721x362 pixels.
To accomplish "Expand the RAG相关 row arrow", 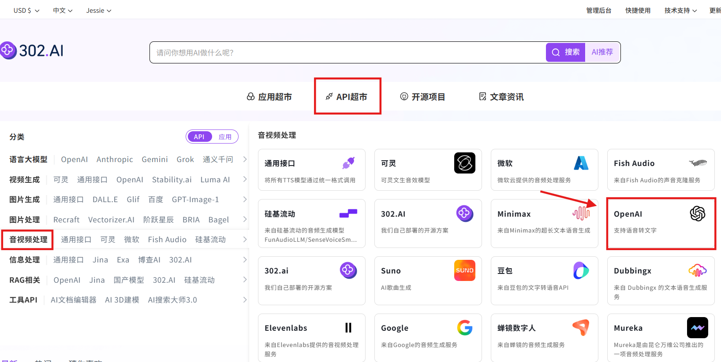I will point(245,280).
